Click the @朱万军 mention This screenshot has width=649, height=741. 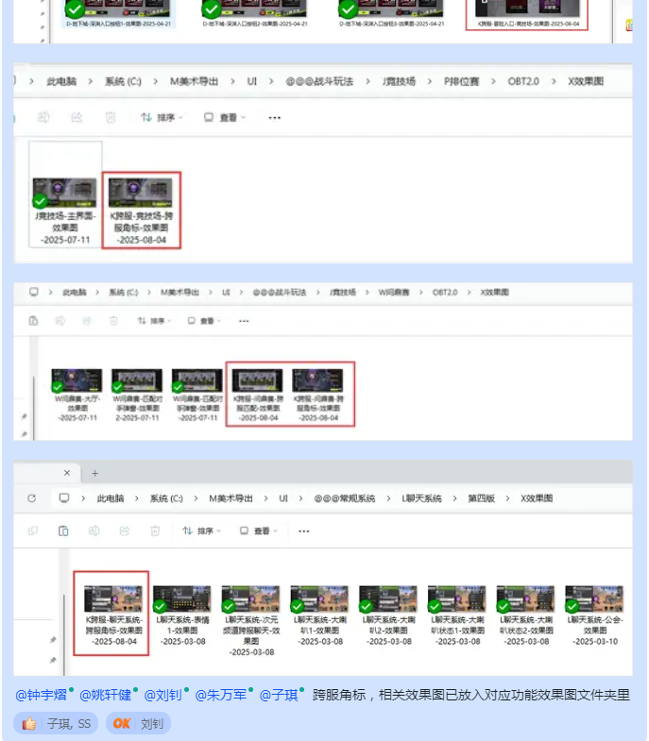[221, 695]
